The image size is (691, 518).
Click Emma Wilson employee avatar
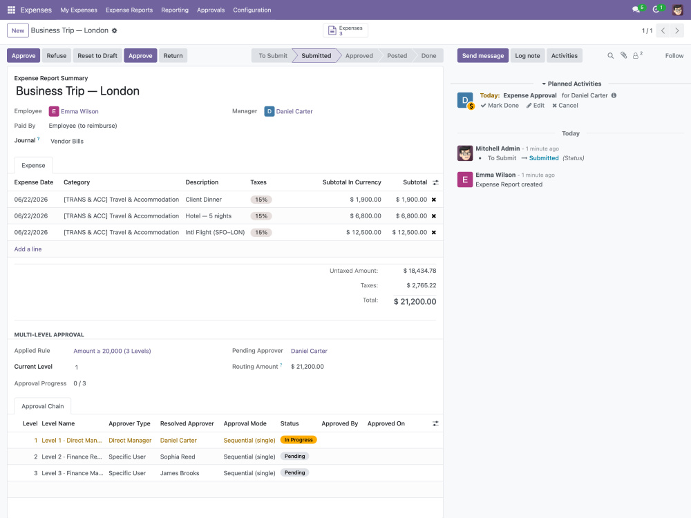tap(54, 111)
